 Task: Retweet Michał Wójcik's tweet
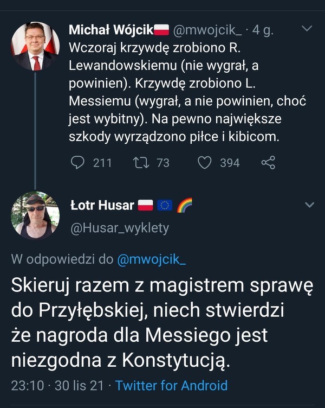(142, 162)
